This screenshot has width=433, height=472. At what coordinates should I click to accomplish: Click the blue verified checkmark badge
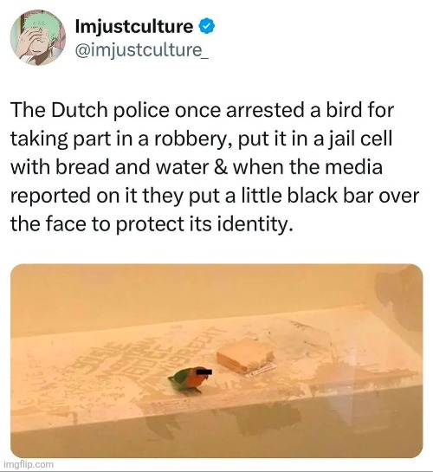click(x=206, y=26)
